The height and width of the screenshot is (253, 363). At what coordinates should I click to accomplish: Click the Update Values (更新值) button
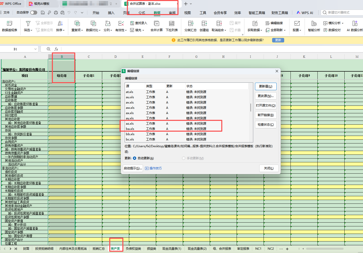pos(266,86)
